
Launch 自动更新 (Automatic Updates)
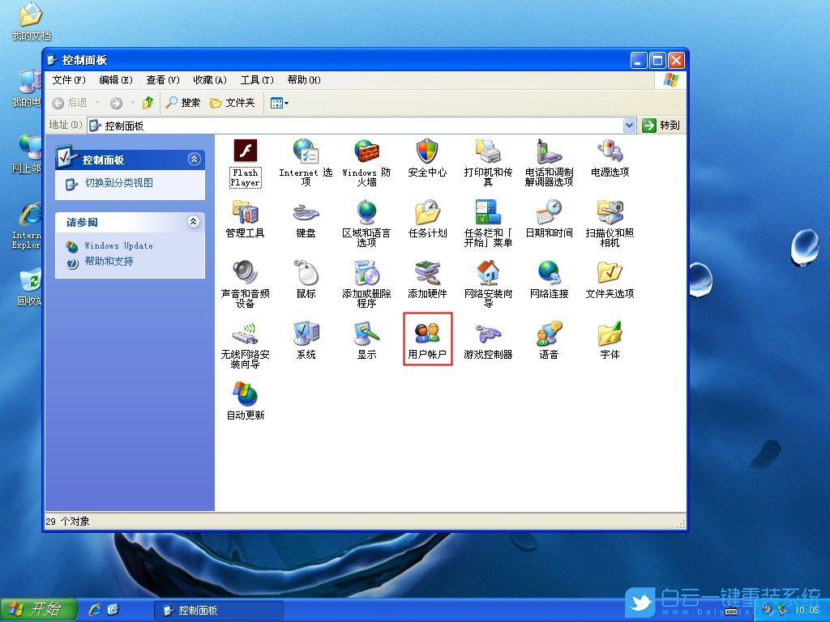point(245,394)
